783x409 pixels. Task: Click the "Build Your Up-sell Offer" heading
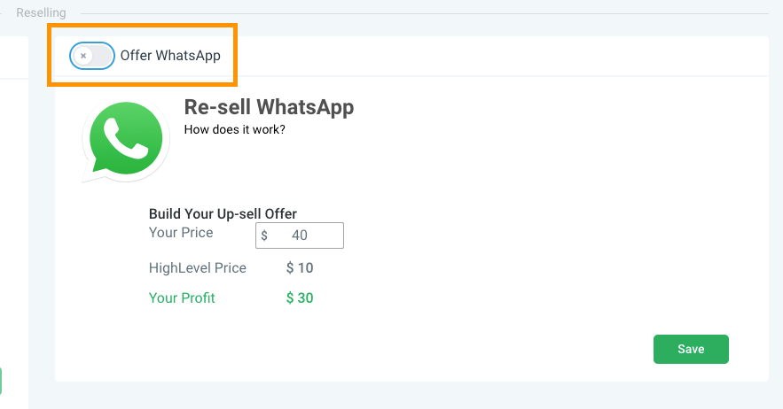223,213
